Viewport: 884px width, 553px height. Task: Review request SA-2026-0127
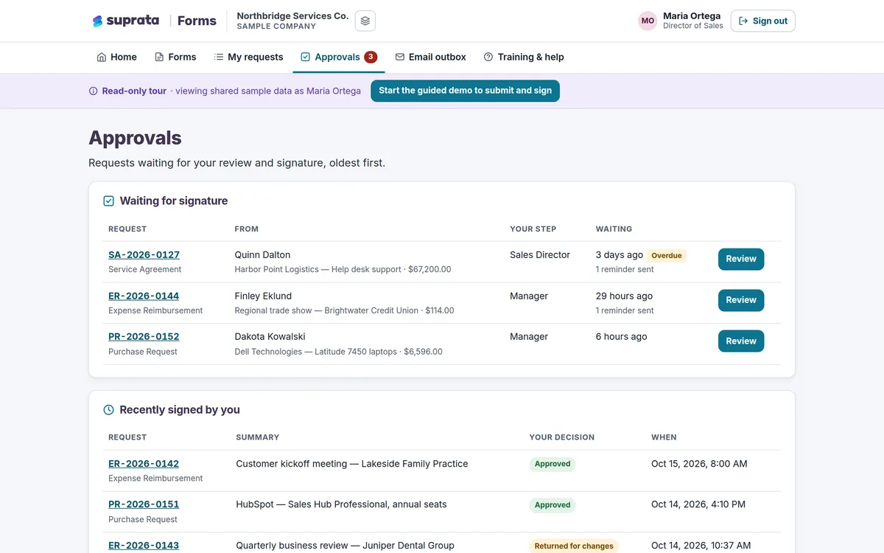[741, 259]
